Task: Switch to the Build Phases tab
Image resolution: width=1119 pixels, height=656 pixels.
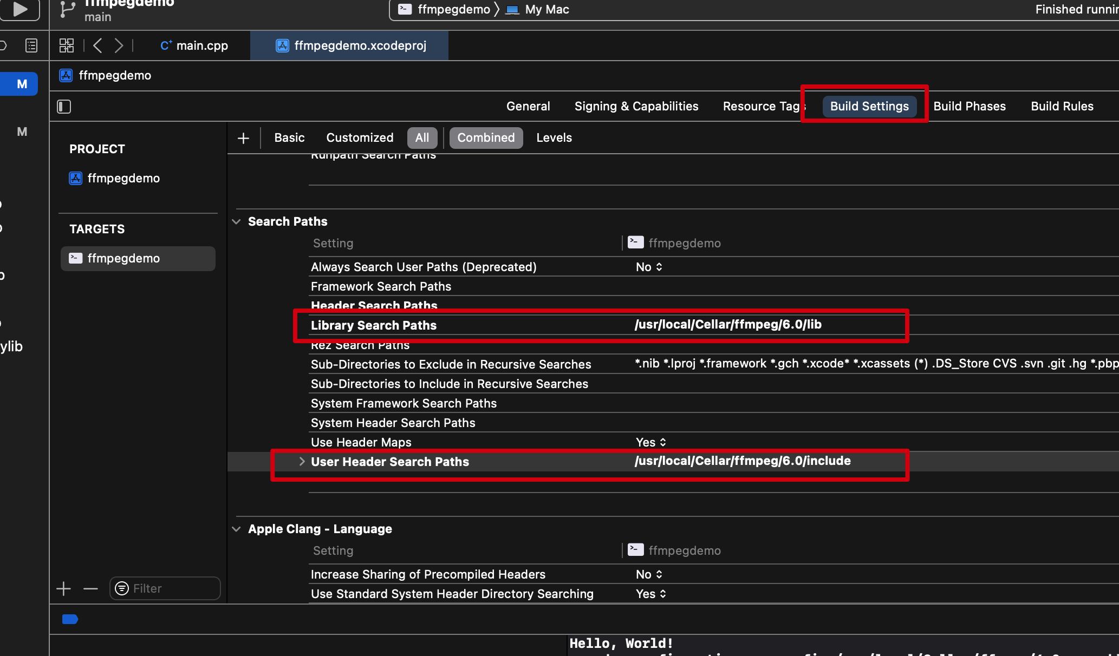Action: (x=969, y=106)
